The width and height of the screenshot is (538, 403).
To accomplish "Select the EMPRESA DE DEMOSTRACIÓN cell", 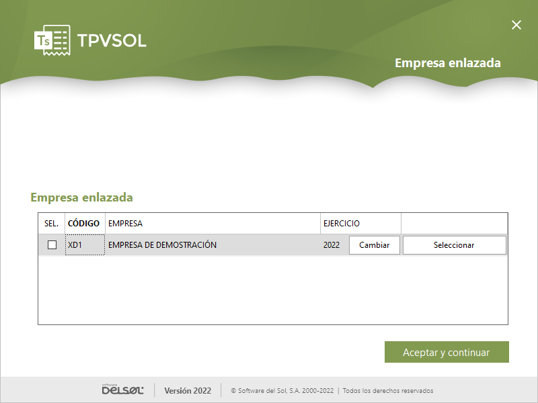I will point(213,244).
